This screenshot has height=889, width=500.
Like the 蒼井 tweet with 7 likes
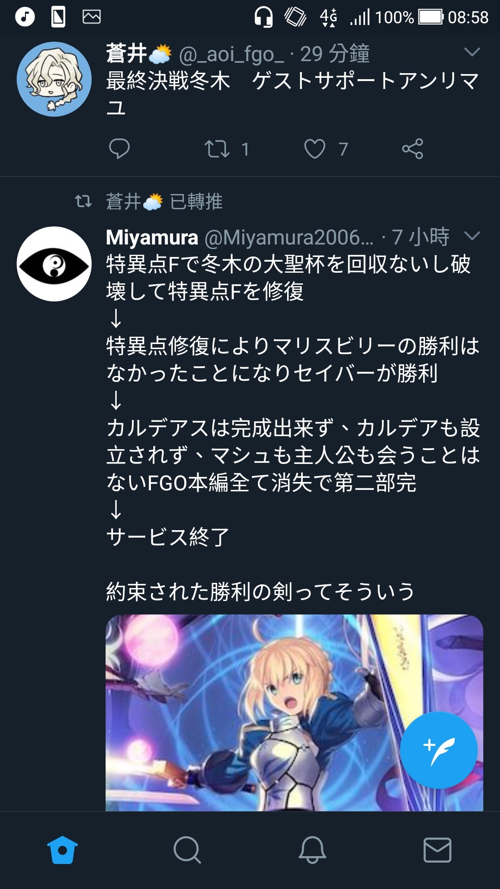(x=315, y=149)
